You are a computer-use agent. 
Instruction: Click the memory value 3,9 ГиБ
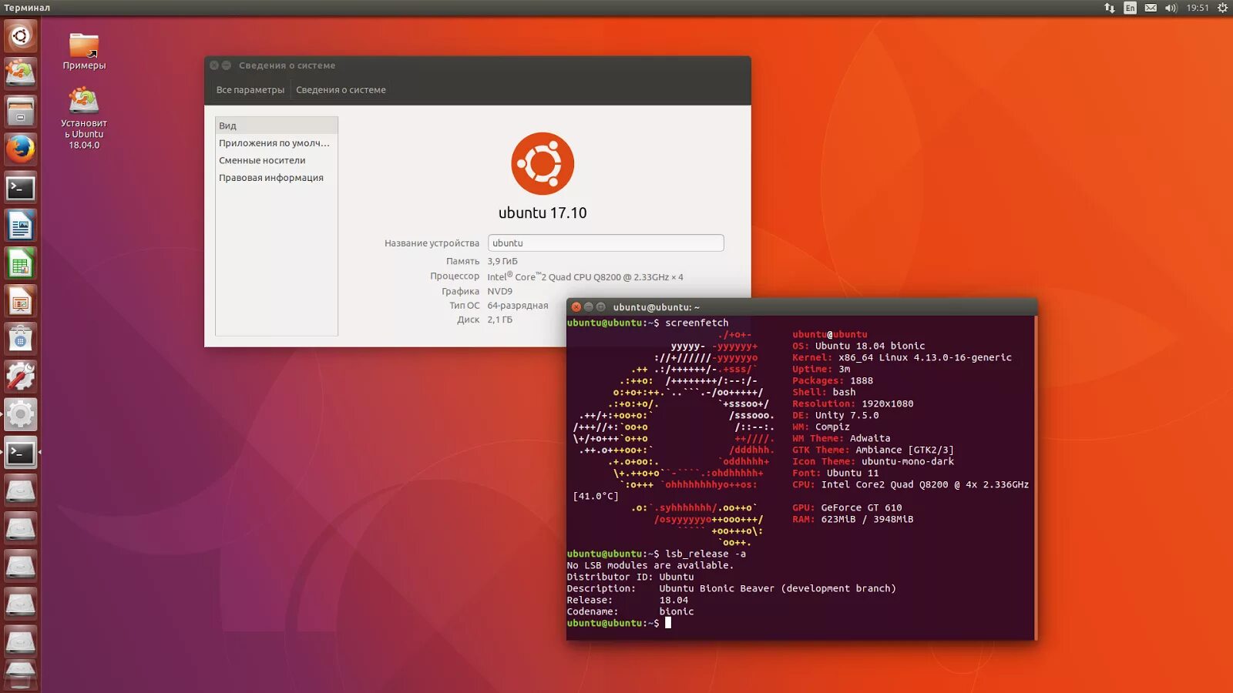click(502, 261)
